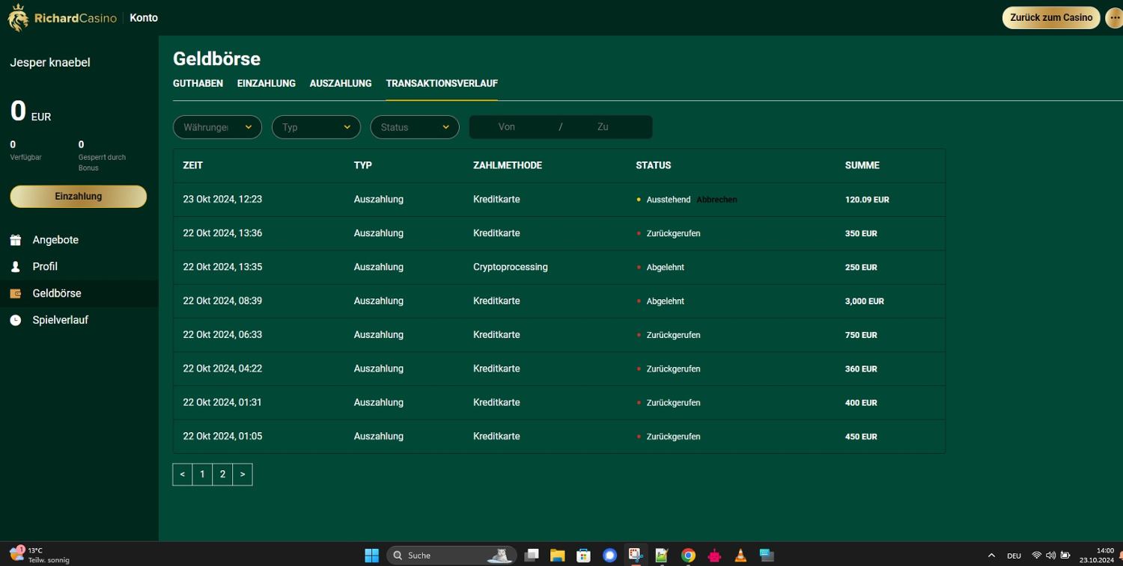Click the 750 EUR amount

click(861, 335)
